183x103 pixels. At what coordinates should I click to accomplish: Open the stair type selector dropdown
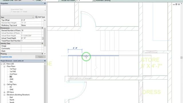coord(45,10)
